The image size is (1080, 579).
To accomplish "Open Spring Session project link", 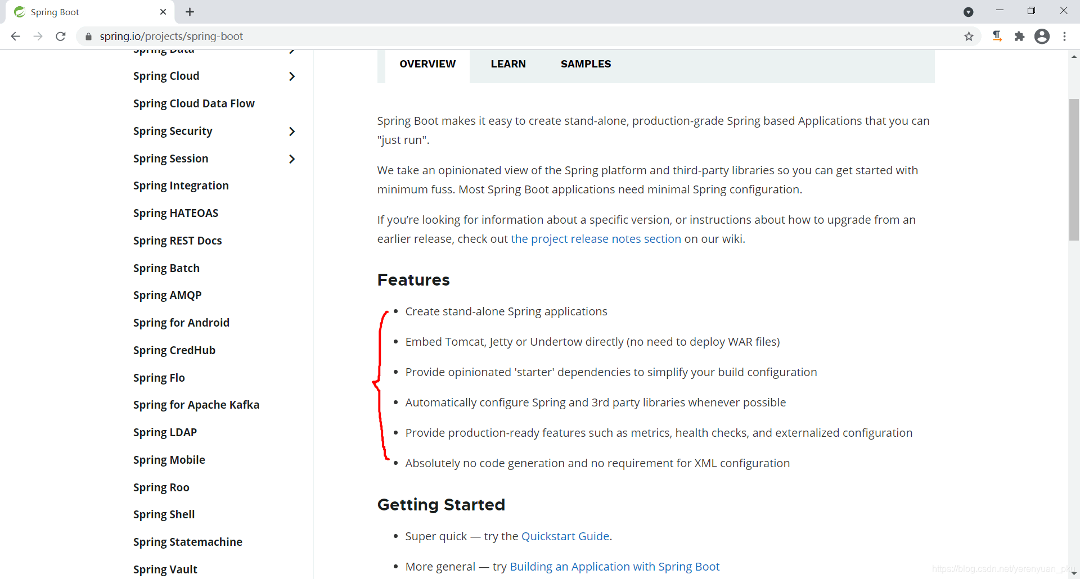I will coord(170,159).
